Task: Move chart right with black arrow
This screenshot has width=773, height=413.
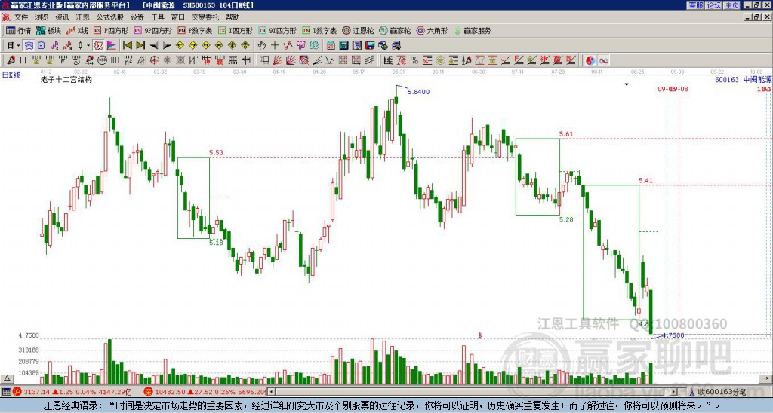Action: click(167, 46)
